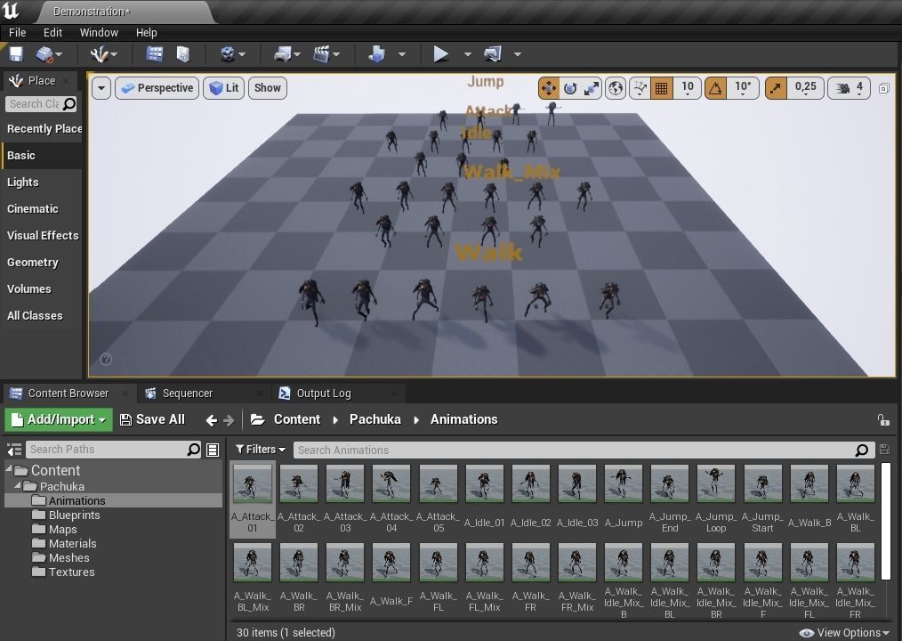Open the Perspective view mode menu

pyautogui.click(x=157, y=88)
